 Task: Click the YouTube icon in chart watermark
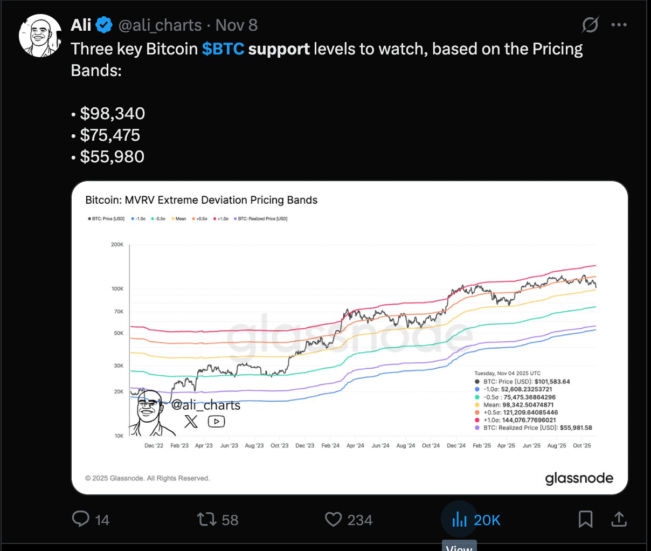pyautogui.click(x=216, y=421)
